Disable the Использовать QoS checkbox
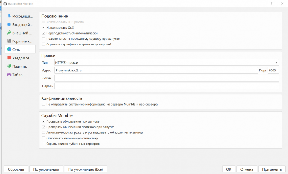 pyautogui.click(x=43, y=27)
